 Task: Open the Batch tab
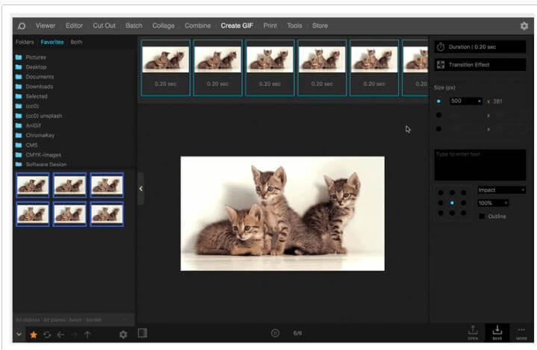pos(134,25)
